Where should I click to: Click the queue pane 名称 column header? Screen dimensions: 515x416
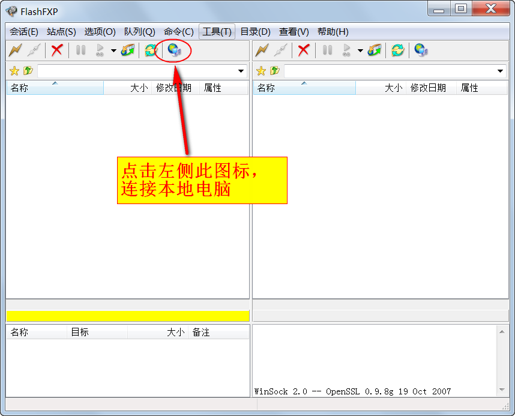click(37, 332)
